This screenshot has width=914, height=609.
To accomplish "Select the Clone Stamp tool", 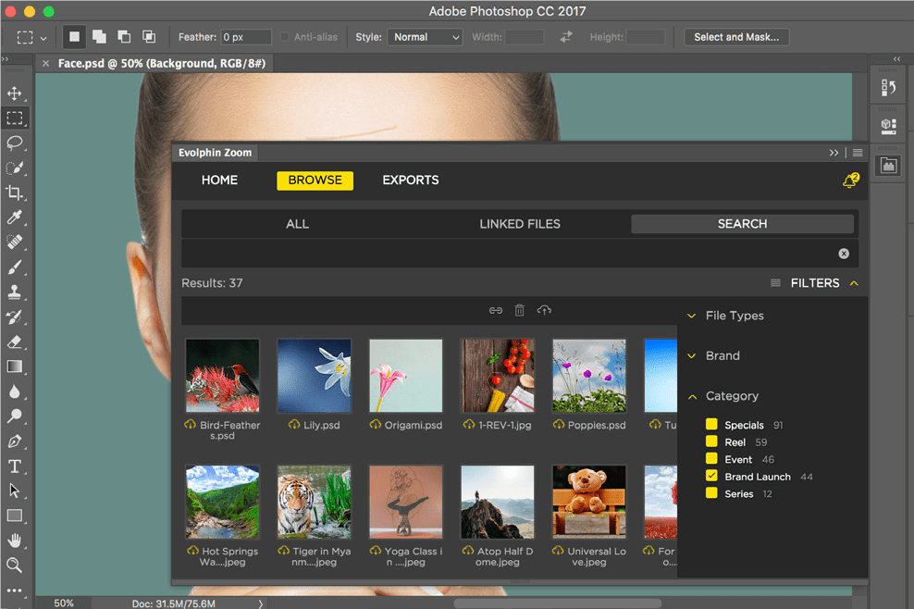I will [x=15, y=292].
